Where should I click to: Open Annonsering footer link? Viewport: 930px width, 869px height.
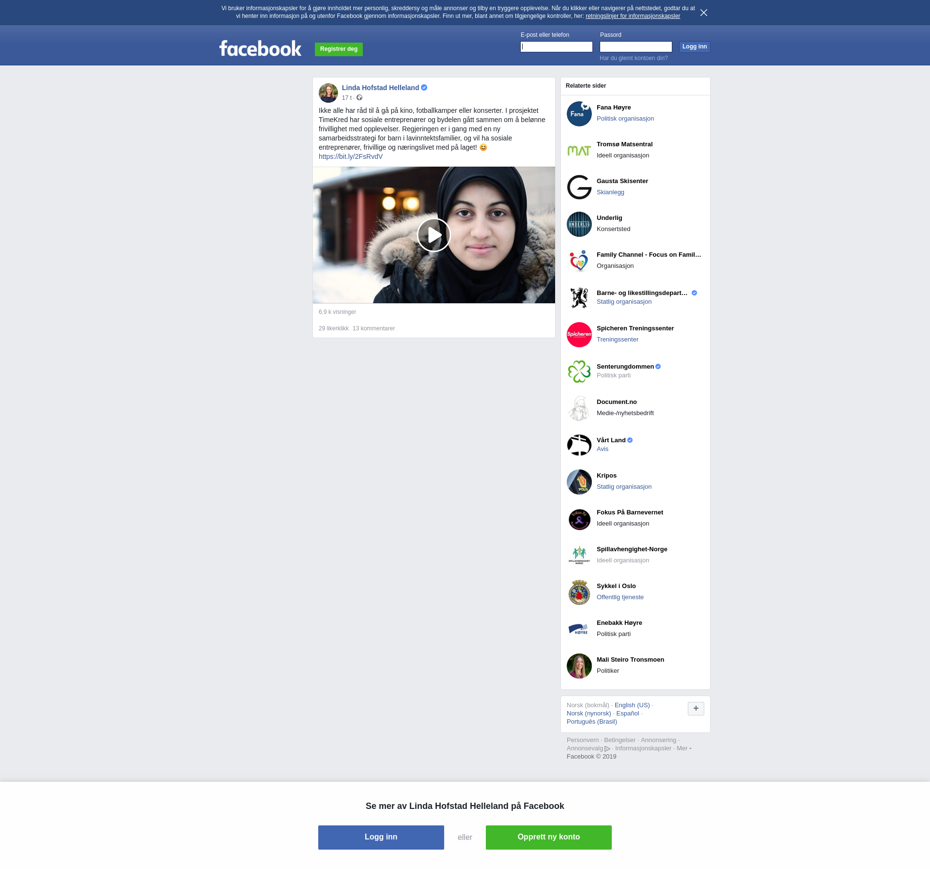click(x=658, y=740)
